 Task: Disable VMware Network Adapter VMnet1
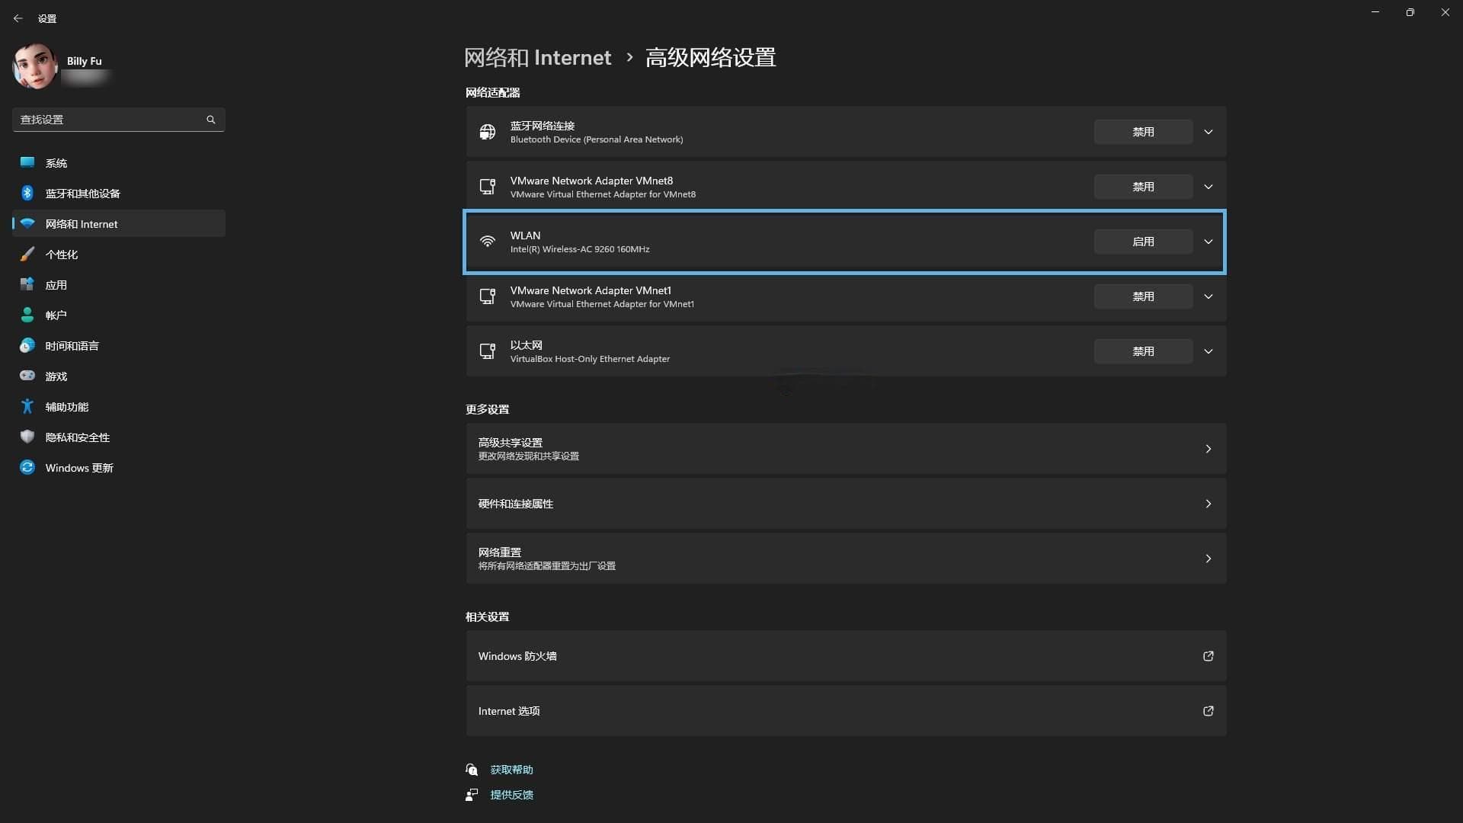[x=1143, y=296]
